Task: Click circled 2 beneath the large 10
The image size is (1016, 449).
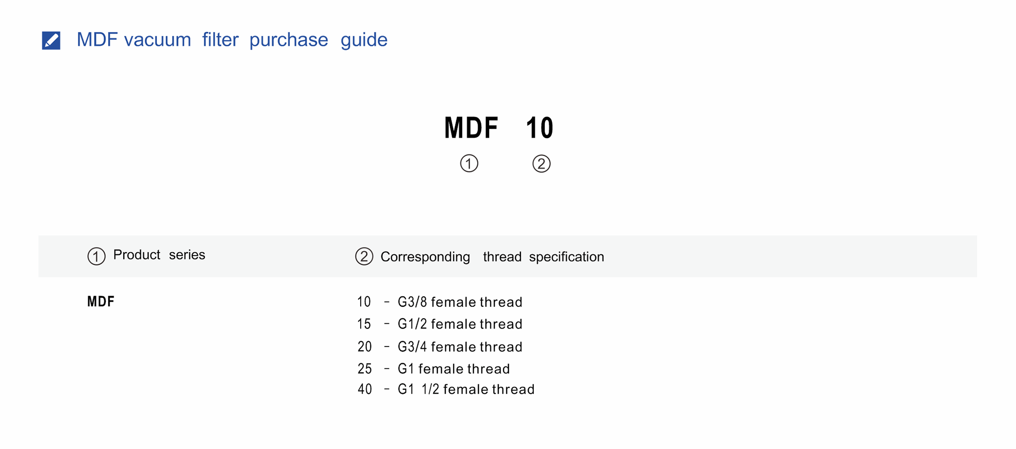Action: [x=541, y=164]
